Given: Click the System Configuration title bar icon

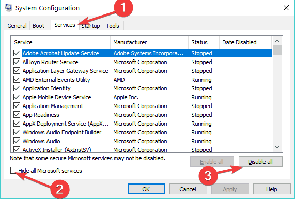Looking at the screenshot, I should click(x=8, y=8).
